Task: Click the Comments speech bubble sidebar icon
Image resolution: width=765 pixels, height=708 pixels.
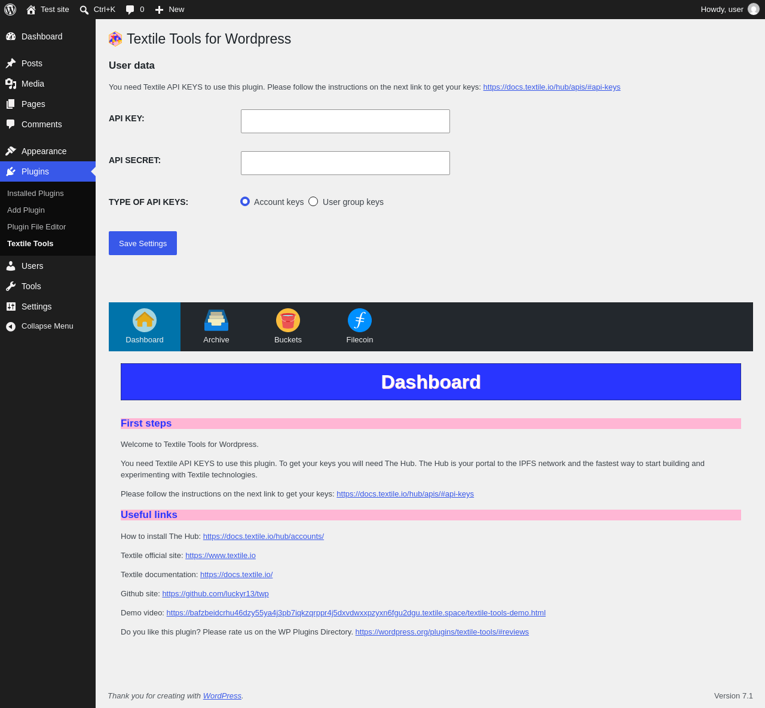Action: pyautogui.click(x=11, y=124)
